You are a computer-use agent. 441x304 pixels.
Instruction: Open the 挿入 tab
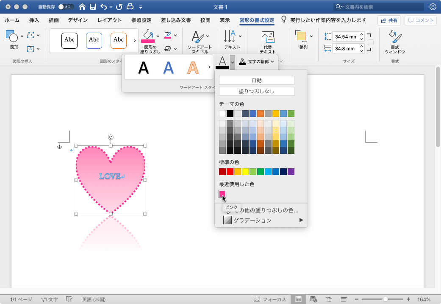34,20
